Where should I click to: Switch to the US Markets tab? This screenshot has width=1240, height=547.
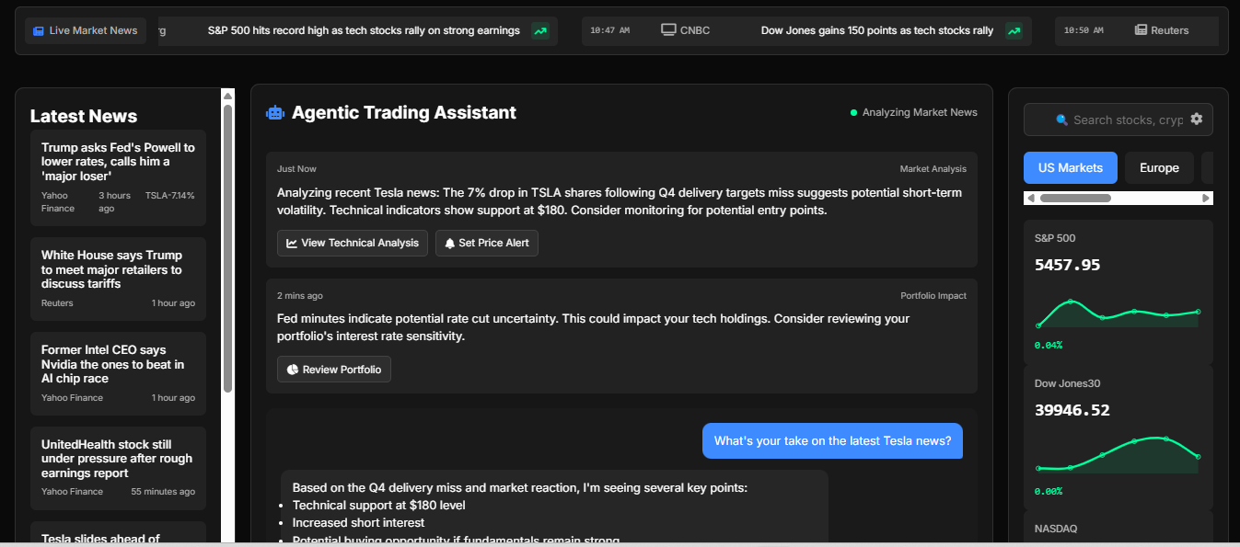point(1071,168)
